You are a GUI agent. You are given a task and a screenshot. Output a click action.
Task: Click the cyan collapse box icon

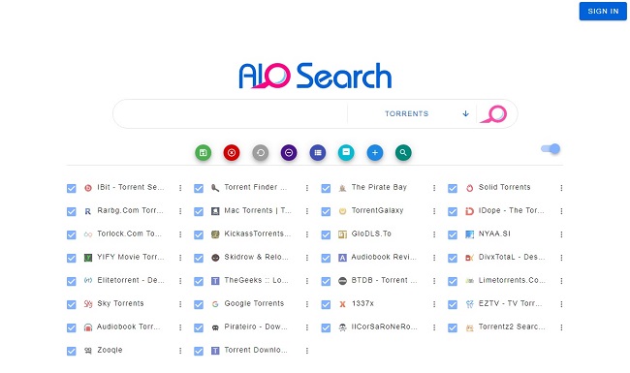point(346,152)
